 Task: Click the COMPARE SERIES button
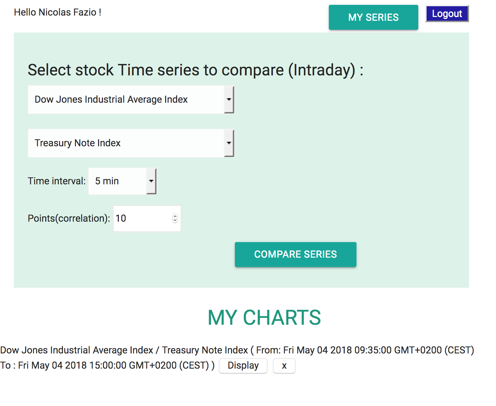tap(296, 255)
